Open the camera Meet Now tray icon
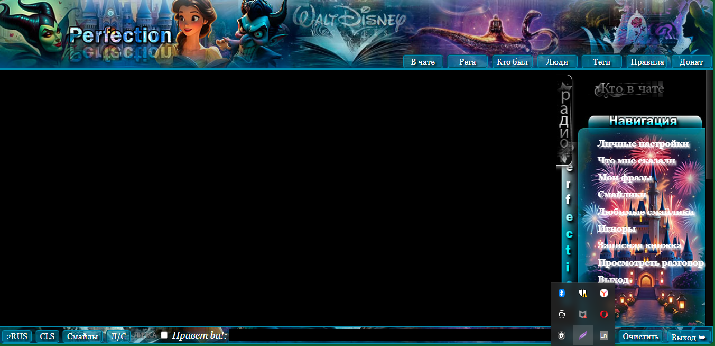Image resolution: width=715 pixels, height=346 pixels. pyautogui.click(x=562, y=314)
